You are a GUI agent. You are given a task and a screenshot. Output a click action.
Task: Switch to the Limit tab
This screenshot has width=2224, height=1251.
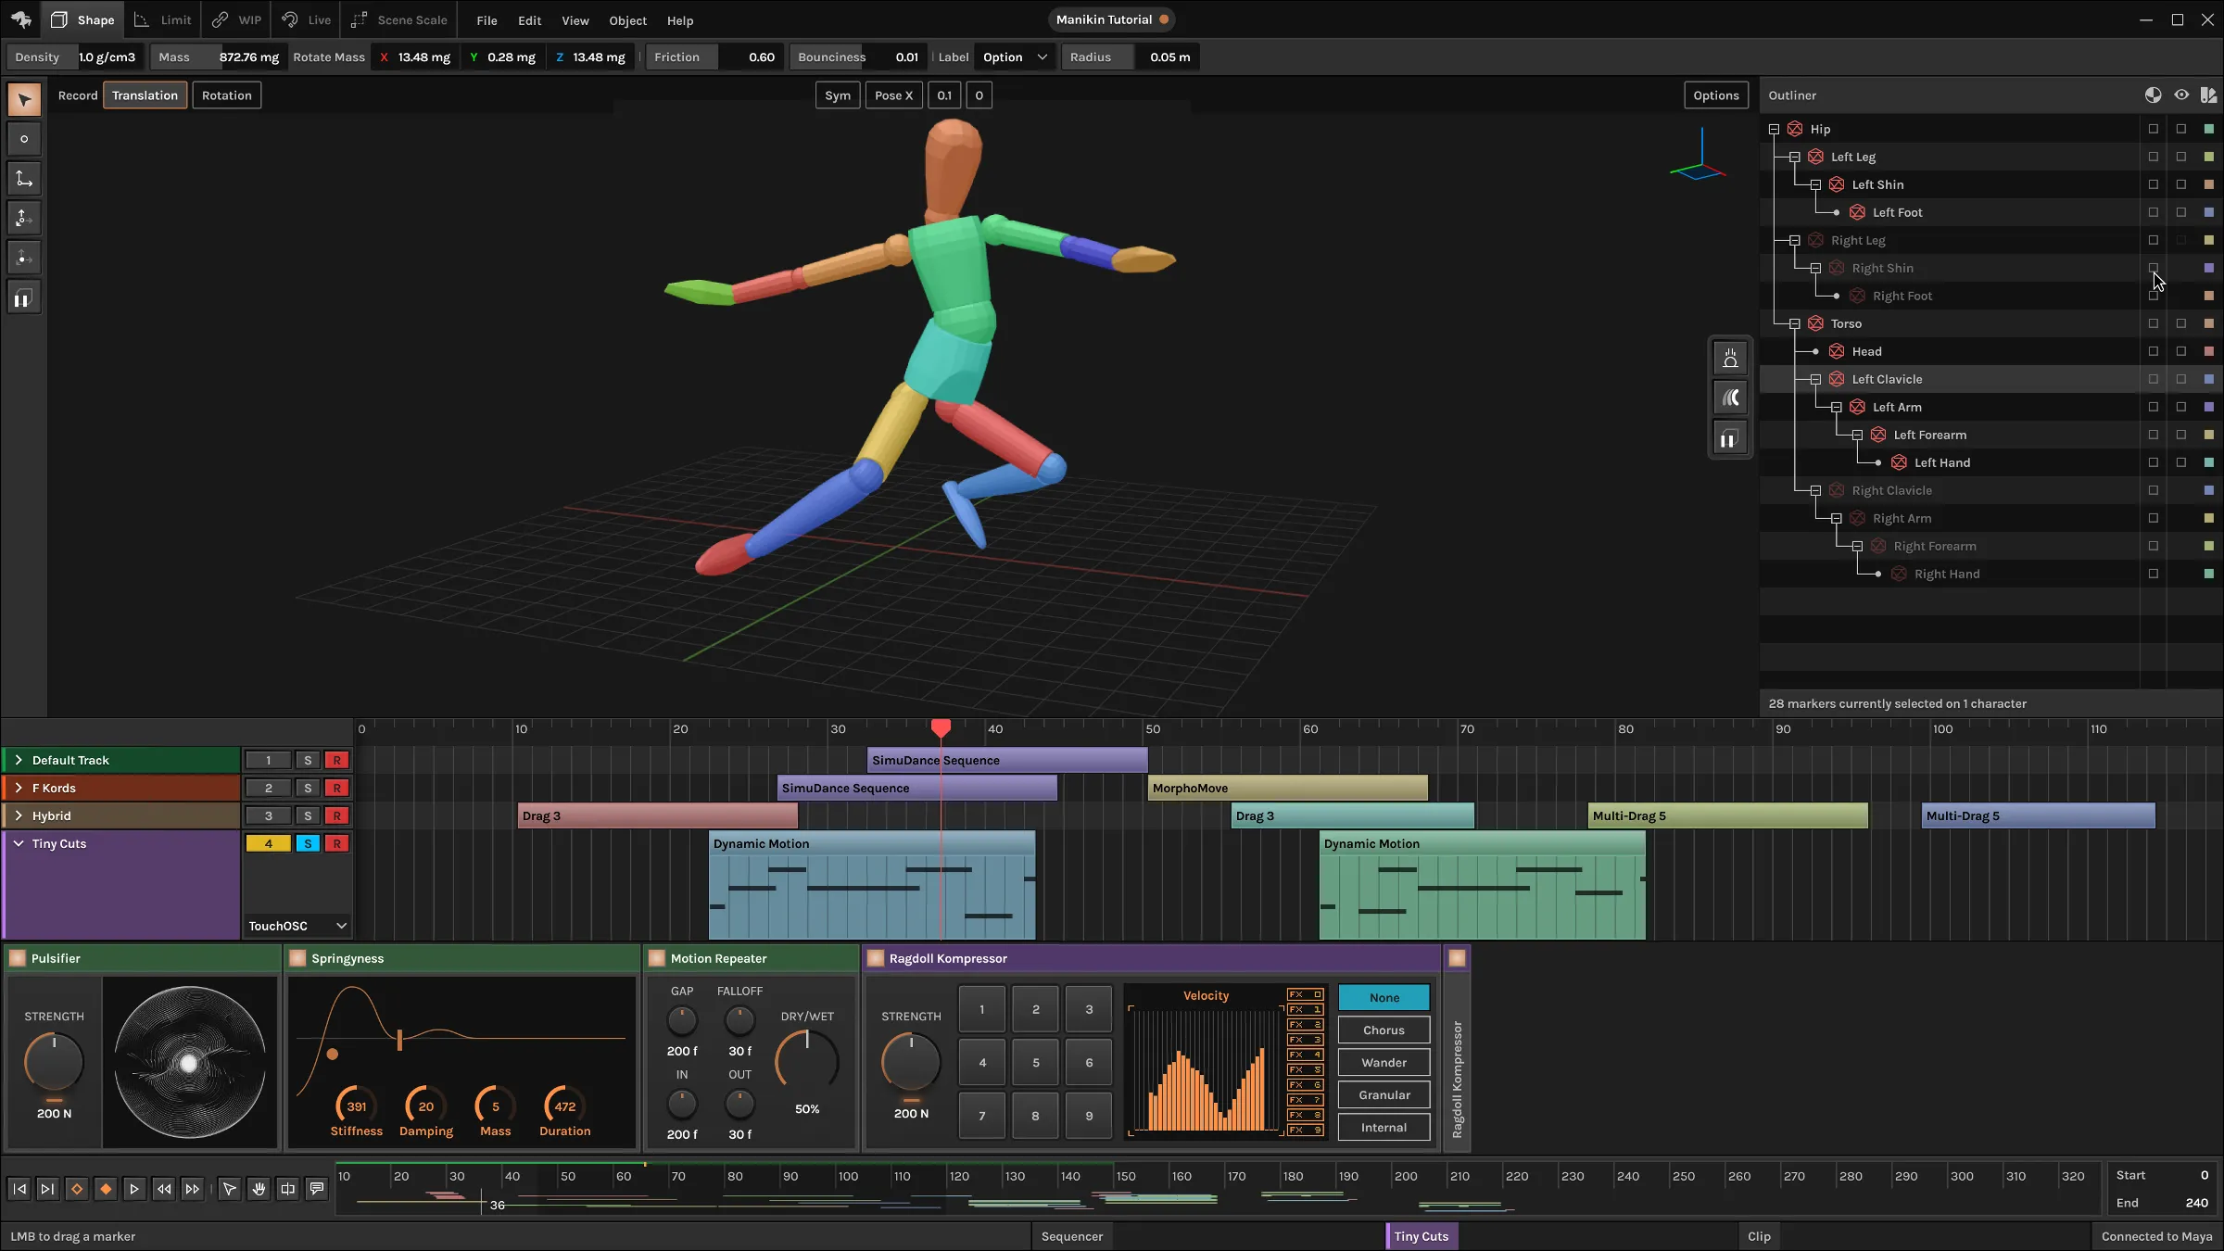[x=163, y=19]
